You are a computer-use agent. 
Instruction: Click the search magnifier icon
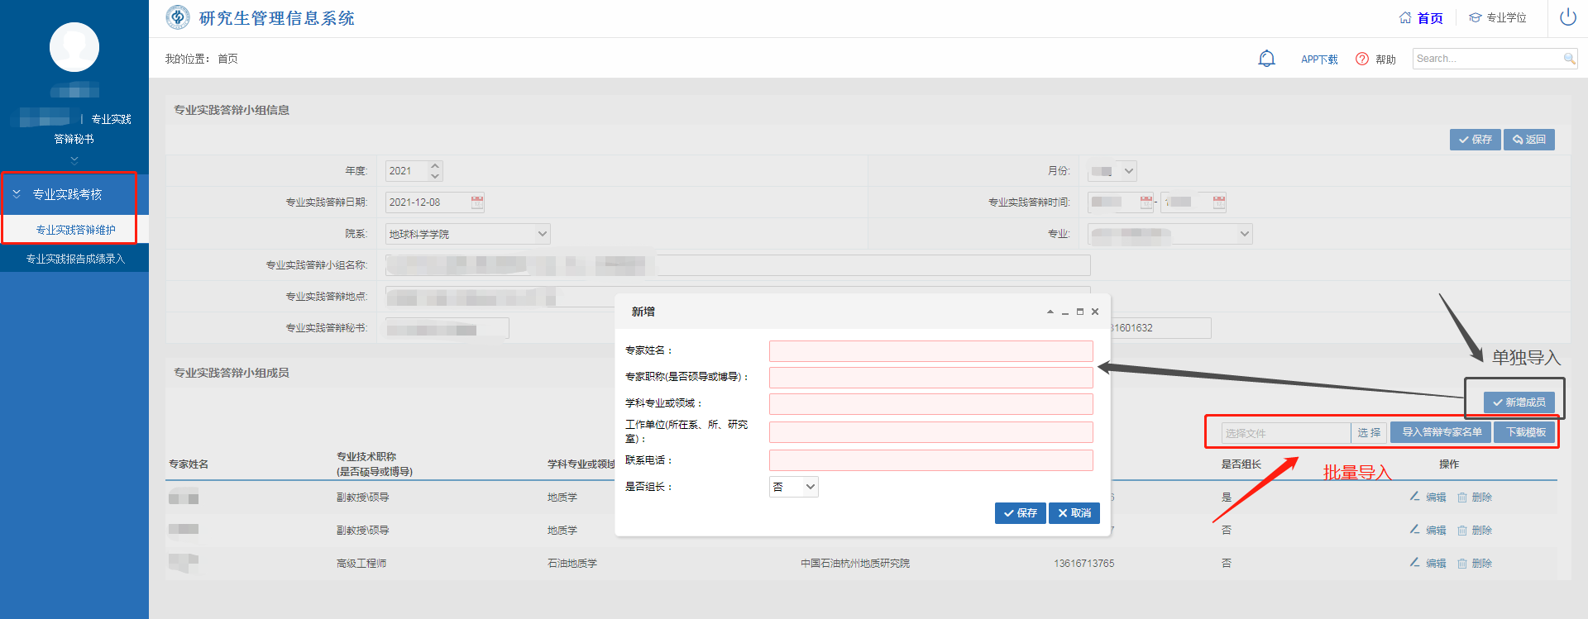click(x=1569, y=59)
